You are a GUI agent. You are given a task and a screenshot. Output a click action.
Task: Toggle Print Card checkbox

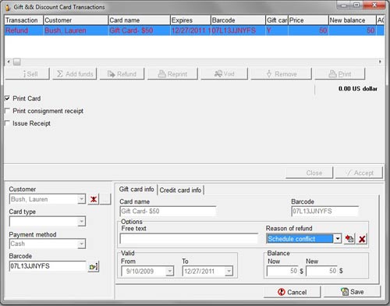pyautogui.click(x=7, y=98)
